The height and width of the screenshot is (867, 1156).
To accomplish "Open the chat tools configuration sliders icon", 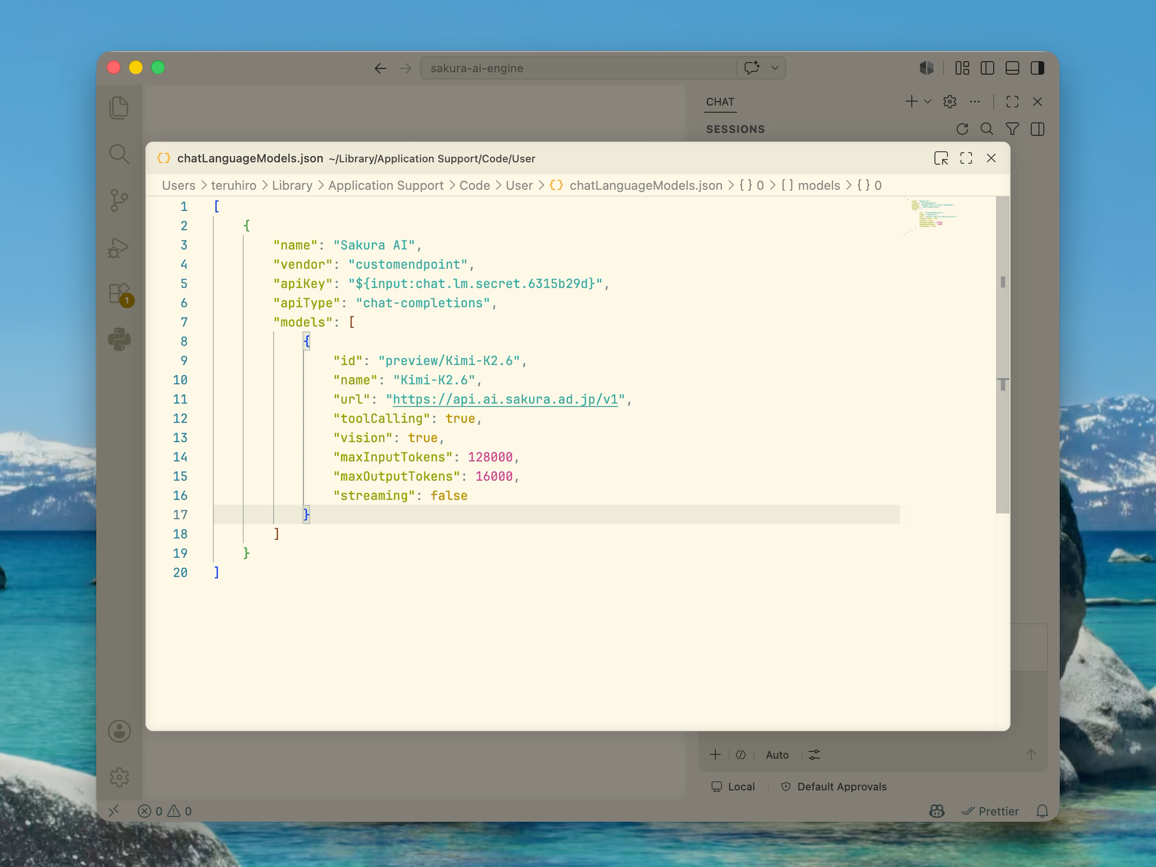I will tap(814, 755).
